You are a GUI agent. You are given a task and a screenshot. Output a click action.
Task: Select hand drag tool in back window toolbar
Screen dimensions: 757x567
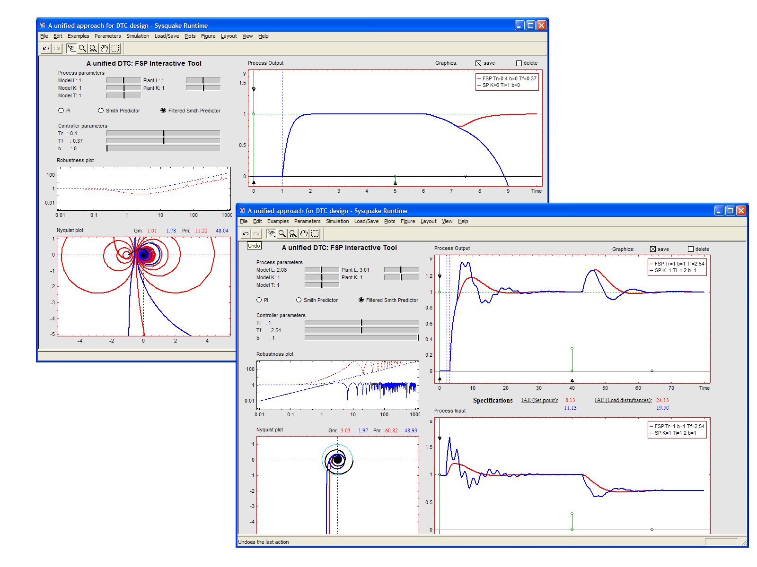(x=104, y=48)
